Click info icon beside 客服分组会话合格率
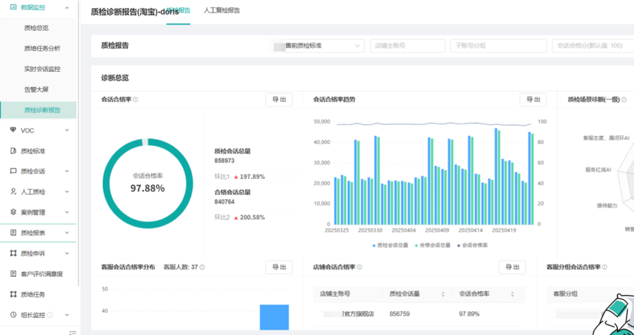The height and width of the screenshot is (335, 634). [x=605, y=267]
